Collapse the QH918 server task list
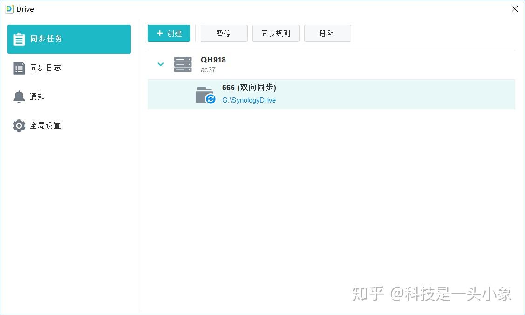The width and height of the screenshot is (525, 315). tap(161, 64)
